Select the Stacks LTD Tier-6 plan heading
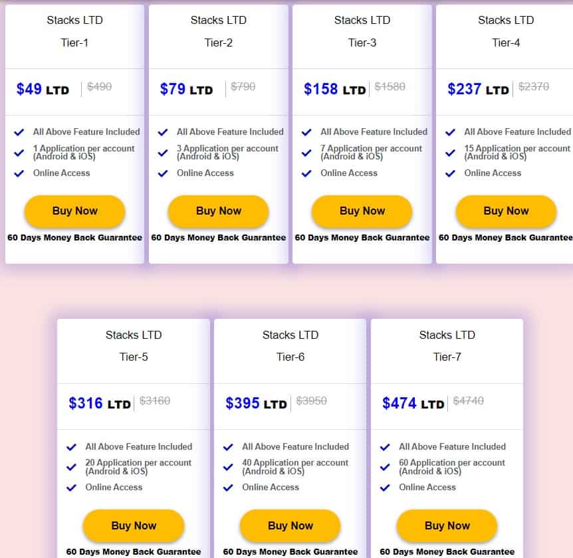Viewport: 573px width, 558px height. (290, 345)
